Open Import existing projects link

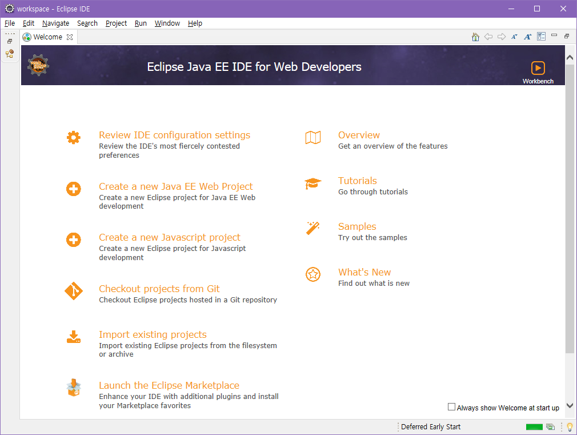point(153,334)
